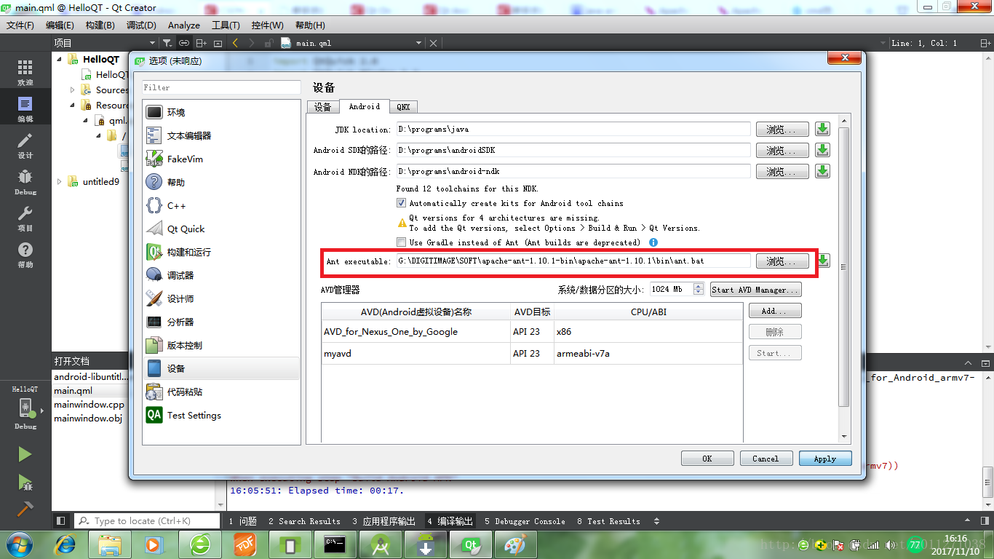Screen dimensions: 994x559
Task: Enable Use Gradle instead of Ant
Action: point(401,242)
